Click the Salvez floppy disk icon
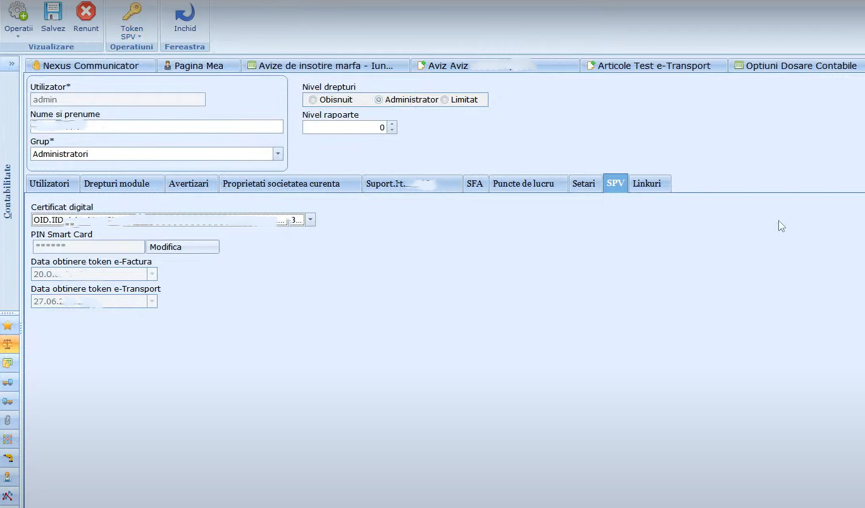This screenshot has height=508, width=865. point(53,12)
